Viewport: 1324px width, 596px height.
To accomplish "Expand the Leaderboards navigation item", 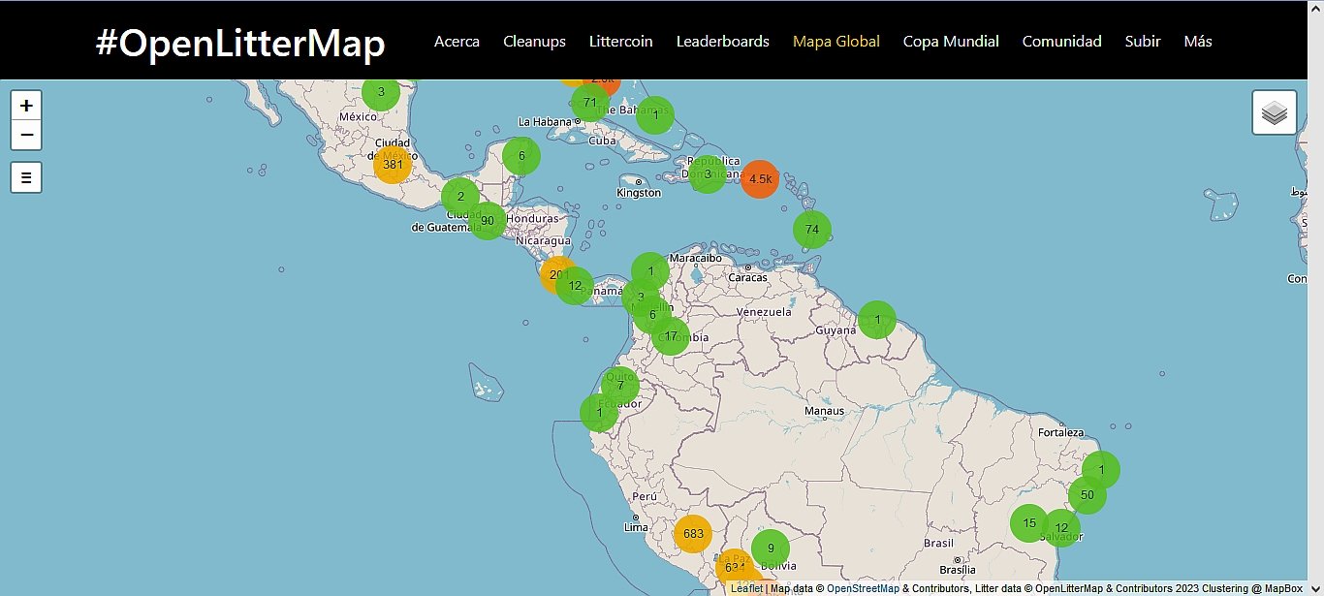I will point(722,42).
